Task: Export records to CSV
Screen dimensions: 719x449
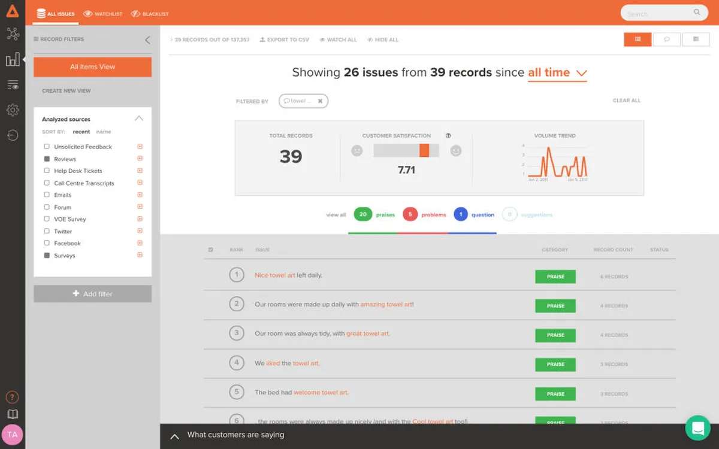Action: point(285,40)
